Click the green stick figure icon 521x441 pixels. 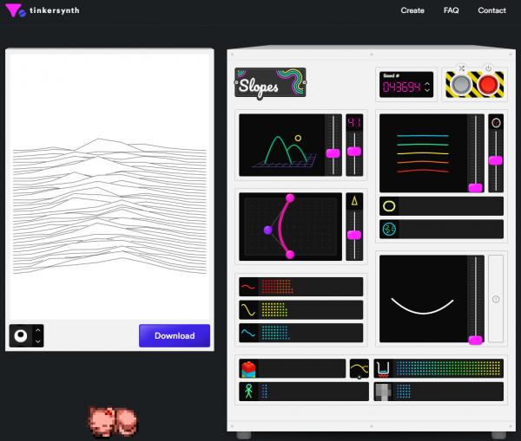(x=248, y=392)
